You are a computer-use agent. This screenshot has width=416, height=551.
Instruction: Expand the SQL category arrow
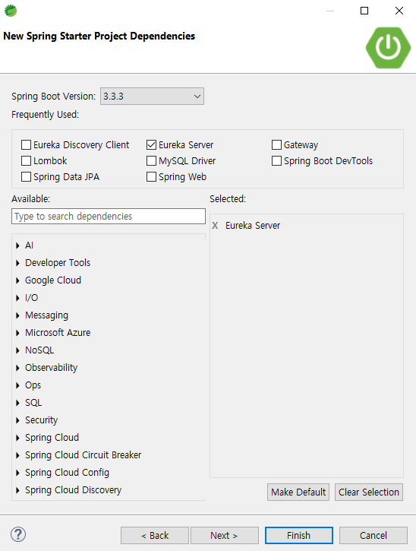coord(17,403)
